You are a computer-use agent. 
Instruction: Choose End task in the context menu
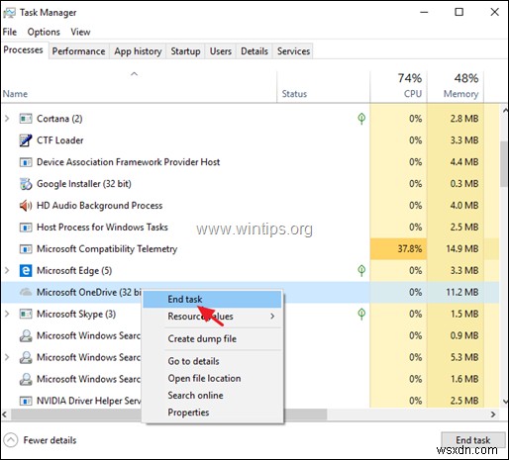pos(212,300)
